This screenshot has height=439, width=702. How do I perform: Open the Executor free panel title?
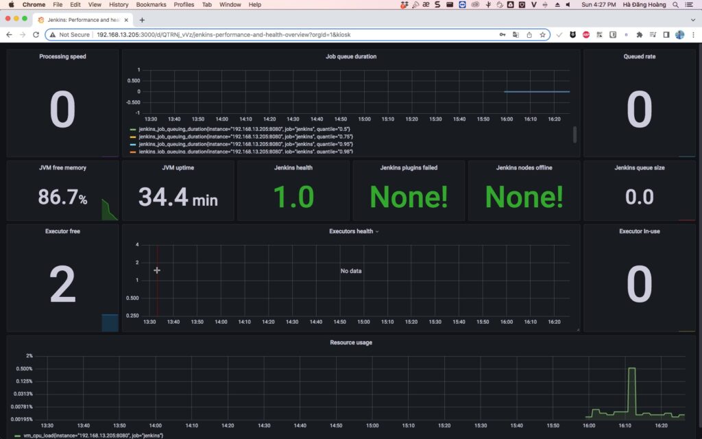tap(62, 231)
